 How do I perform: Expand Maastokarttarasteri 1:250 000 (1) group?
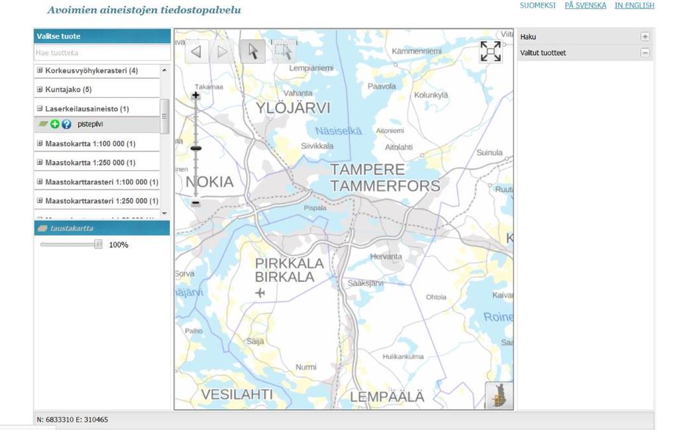click(40, 201)
